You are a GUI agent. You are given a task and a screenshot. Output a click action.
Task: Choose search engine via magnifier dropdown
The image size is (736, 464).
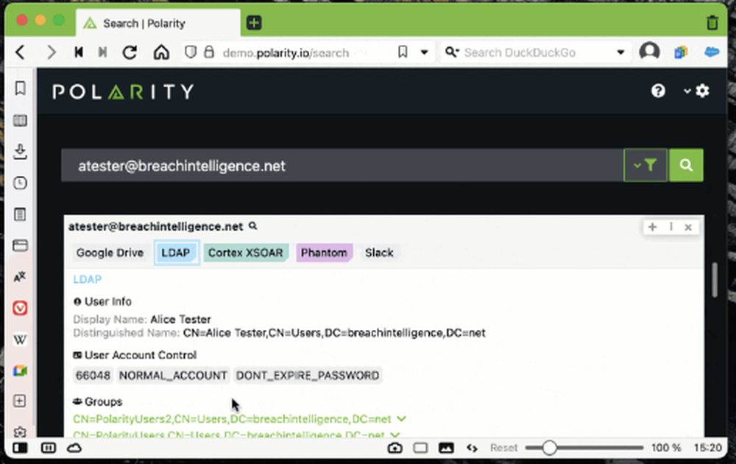[452, 52]
